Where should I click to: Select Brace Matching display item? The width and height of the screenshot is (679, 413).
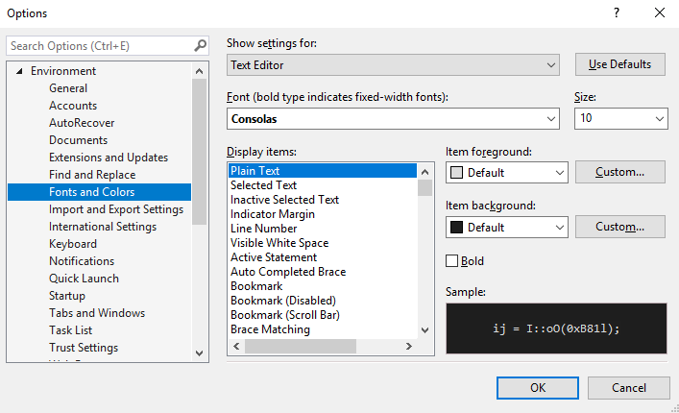(x=270, y=329)
